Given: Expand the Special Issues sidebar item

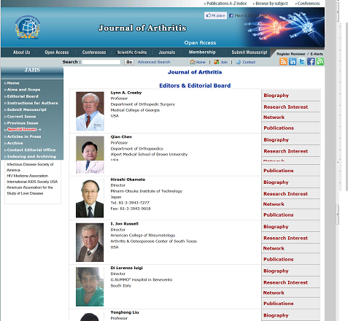Looking at the screenshot, I should 22,130.
